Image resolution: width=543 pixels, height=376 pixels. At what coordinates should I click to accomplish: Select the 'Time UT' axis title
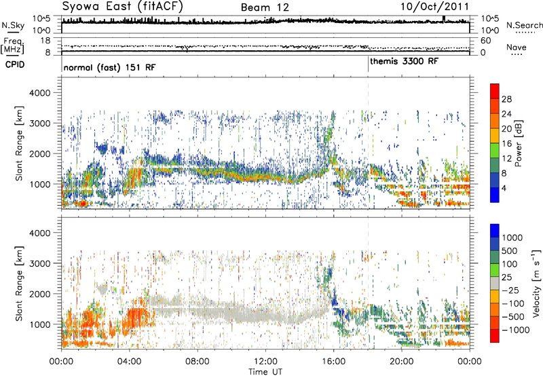point(265,372)
